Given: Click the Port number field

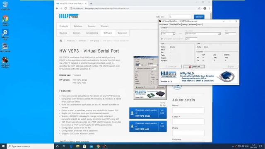Looking at the screenshot, I should (x=230, y=34).
